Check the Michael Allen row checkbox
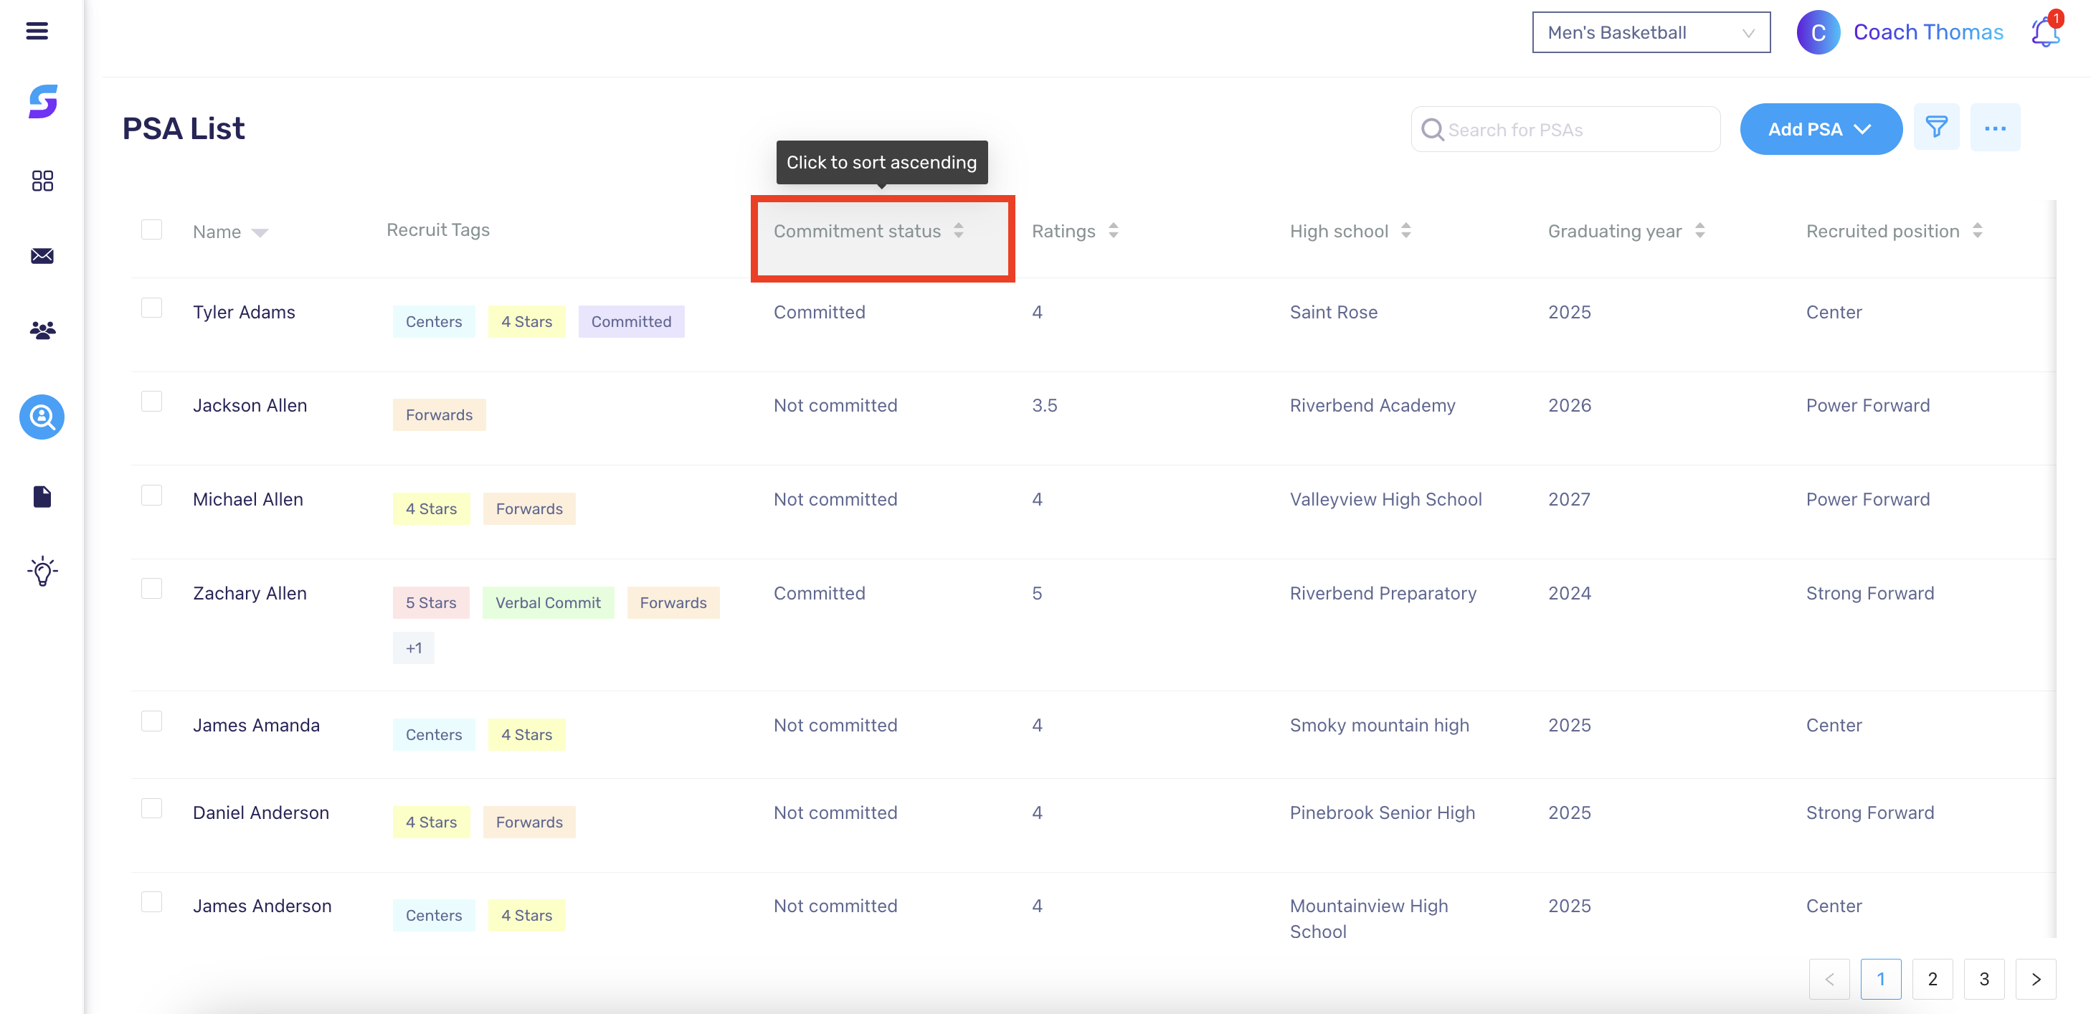 point(152,496)
